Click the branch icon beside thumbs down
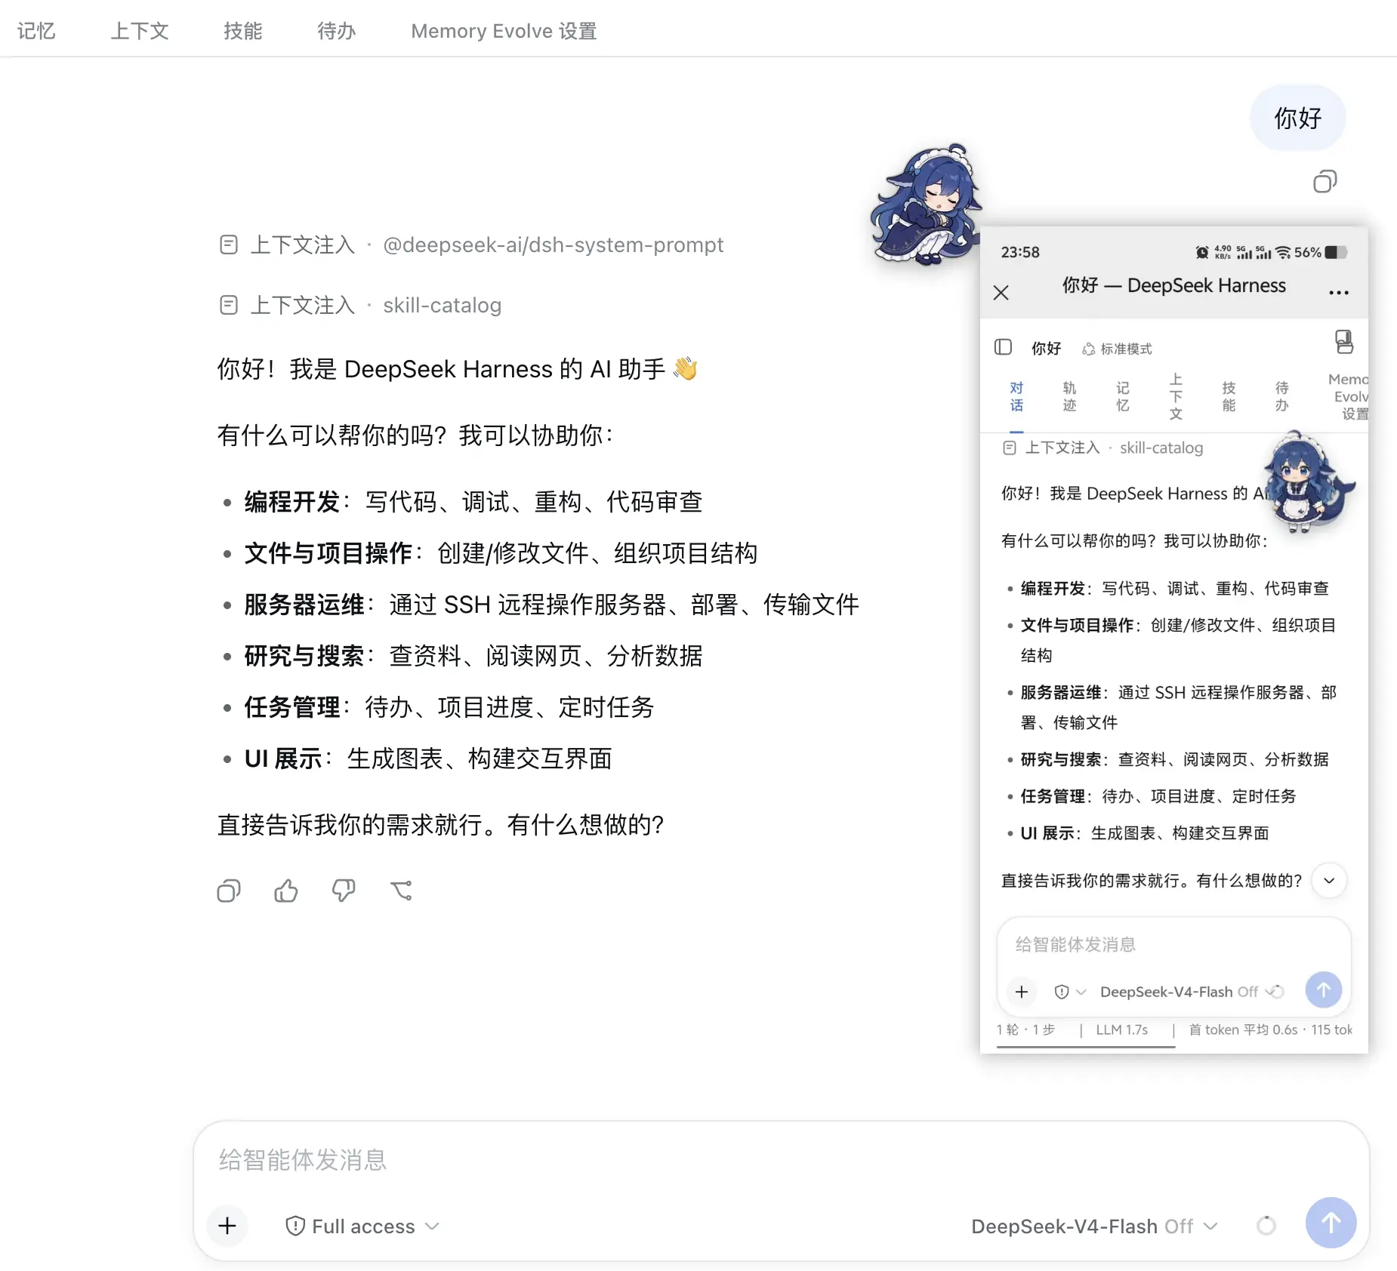 [x=401, y=891]
